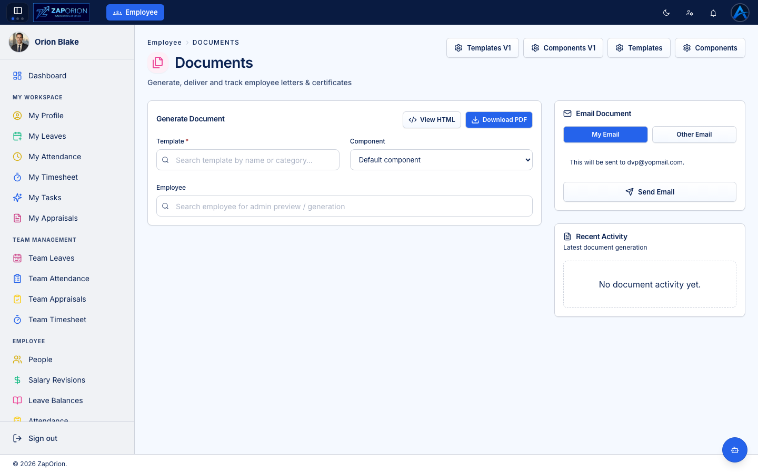The width and height of the screenshot is (758, 473).
Task: Open the Employee module switcher
Action: (135, 12)
